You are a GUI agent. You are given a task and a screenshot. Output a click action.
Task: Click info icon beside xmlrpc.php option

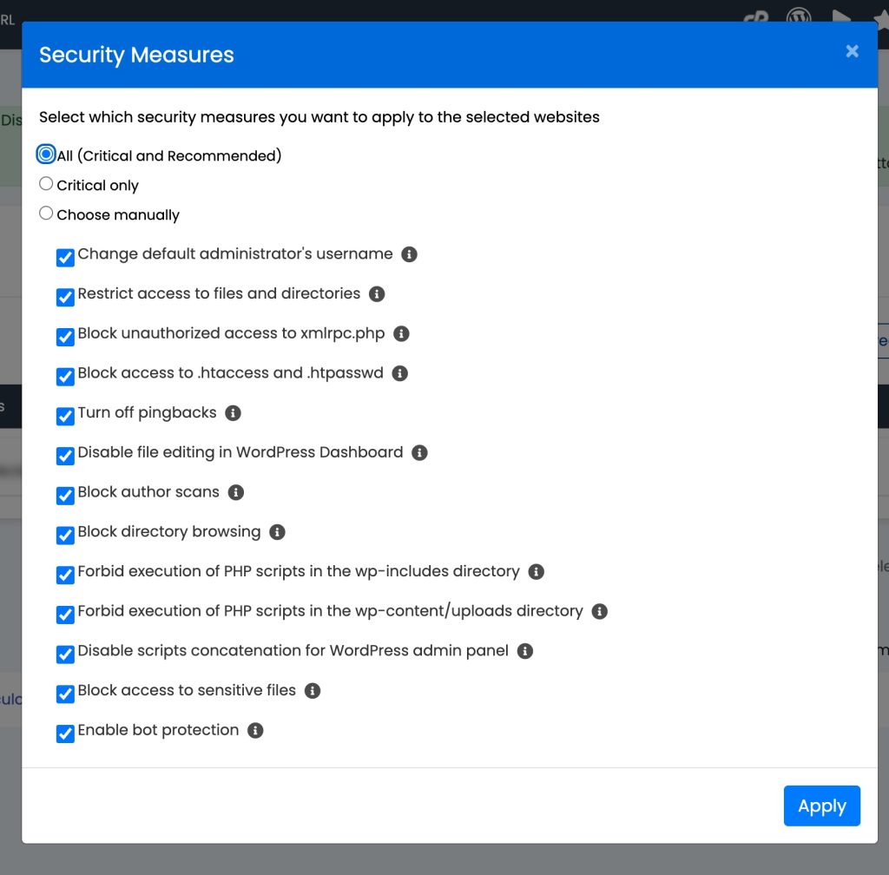point(401,334)
